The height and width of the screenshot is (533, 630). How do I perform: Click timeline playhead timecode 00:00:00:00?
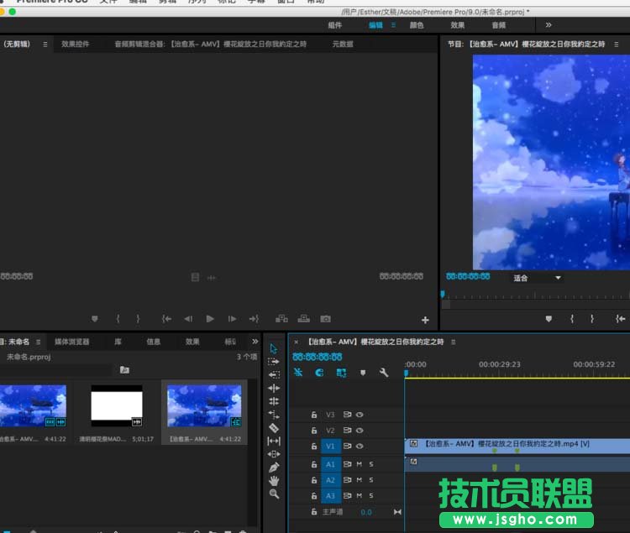318,357
